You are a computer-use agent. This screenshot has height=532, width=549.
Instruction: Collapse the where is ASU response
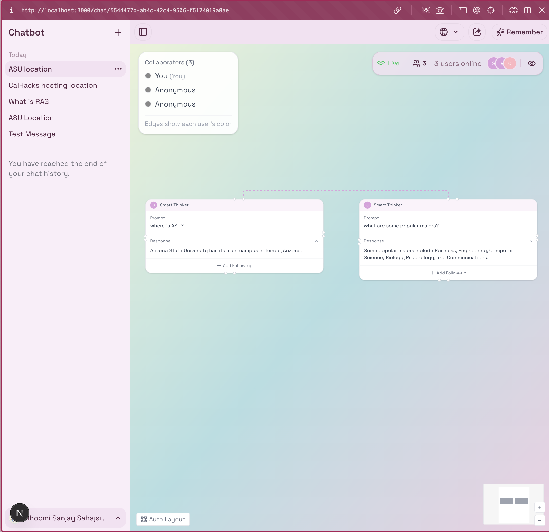316,241
